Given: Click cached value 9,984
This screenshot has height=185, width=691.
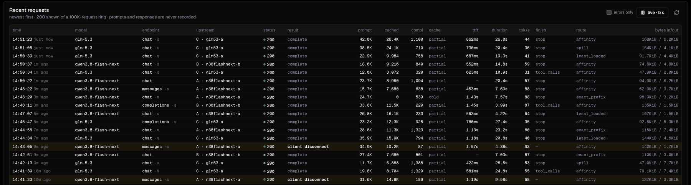Looking at the screenshot, I should pyautogui.click(x=392, y=56).
